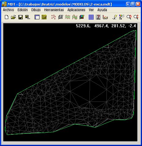Click the grid with question mark icon

tap(98, 17)
